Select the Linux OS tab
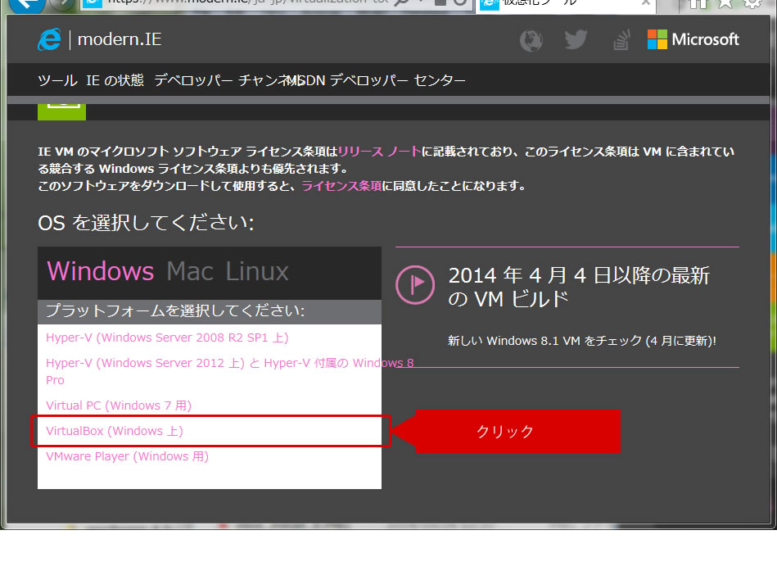 [257, 271]
